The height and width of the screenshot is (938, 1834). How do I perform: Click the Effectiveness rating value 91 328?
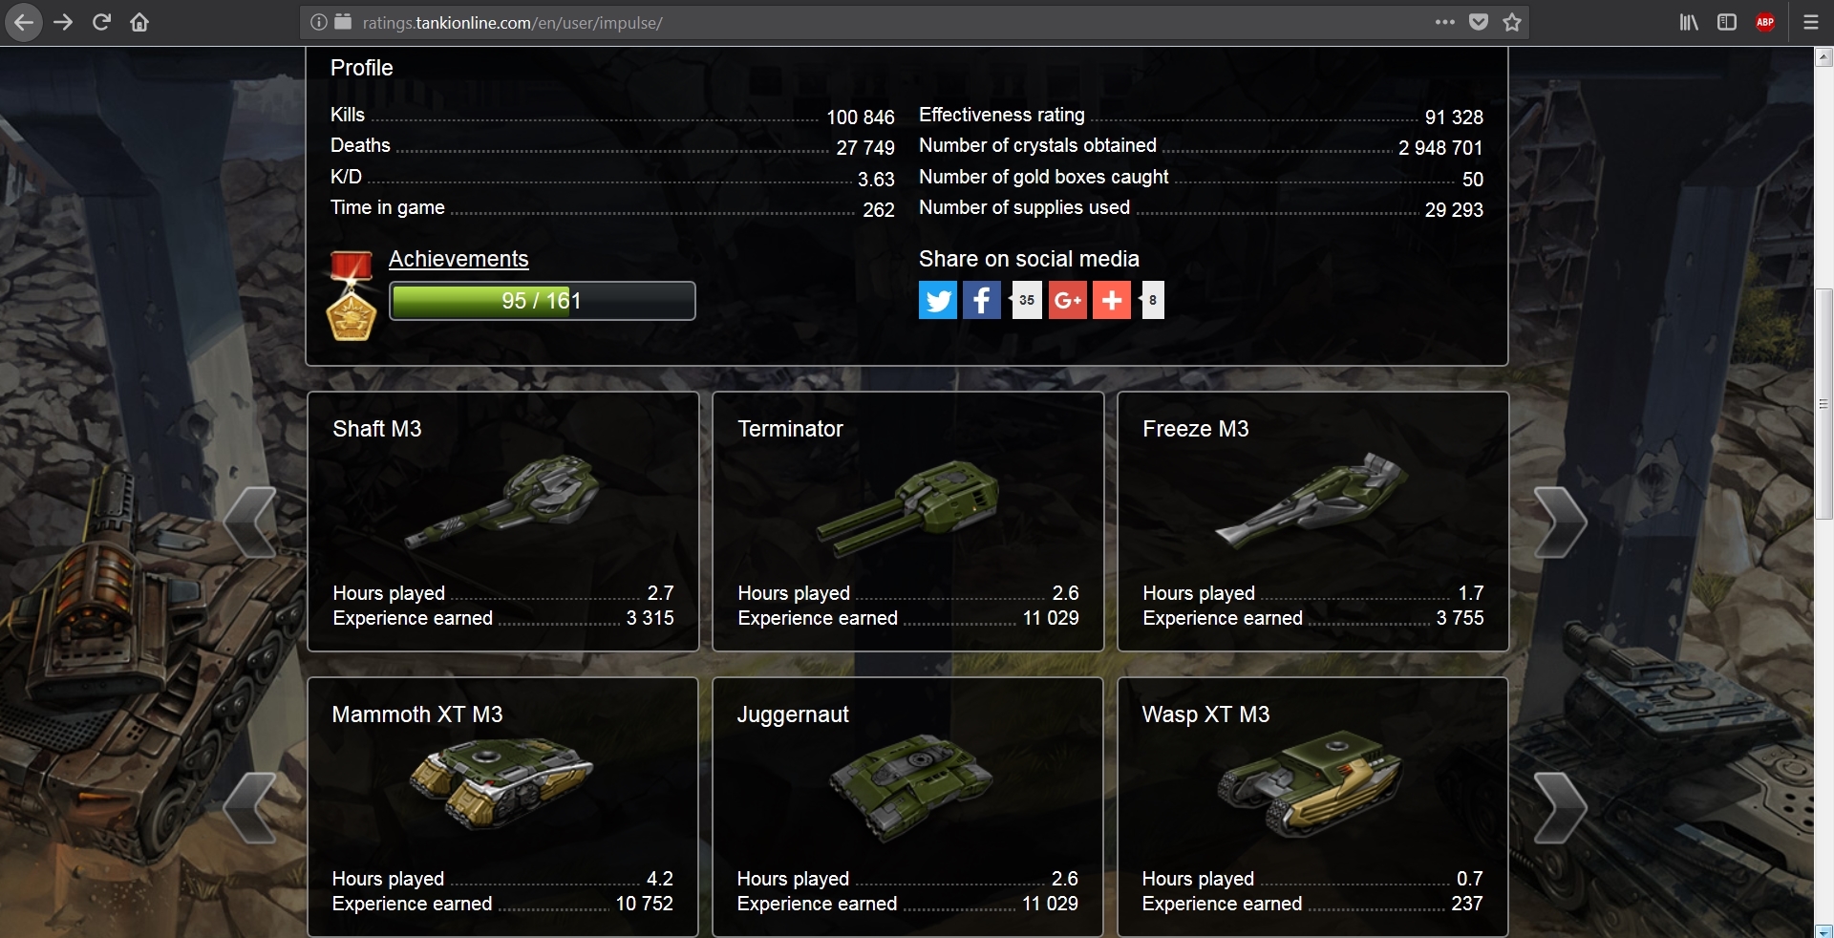(x=1454, y=117)
